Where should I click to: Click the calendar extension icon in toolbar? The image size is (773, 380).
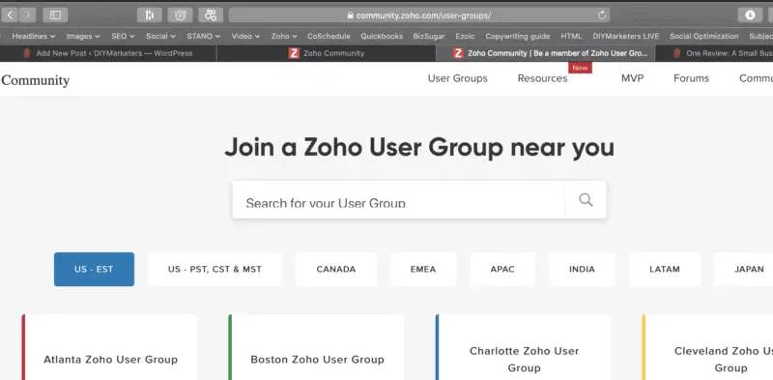(180, 15)
